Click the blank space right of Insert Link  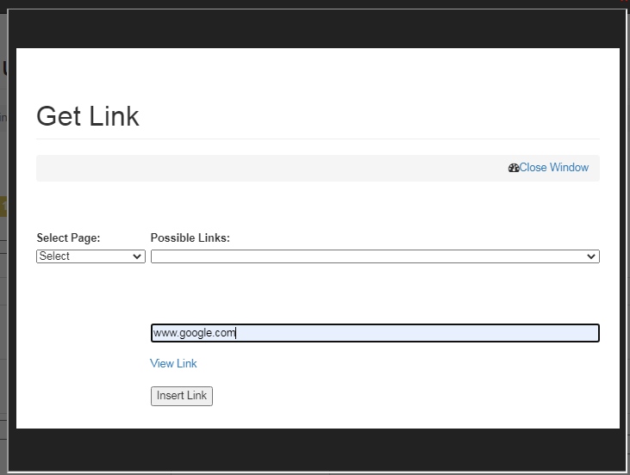[388, 396]
